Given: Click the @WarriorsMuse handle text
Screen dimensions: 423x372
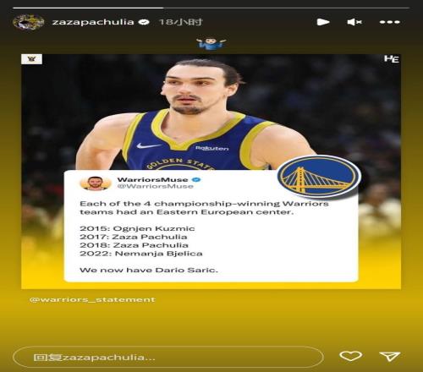Looking at the screenshot, I should tap(156, 186).
